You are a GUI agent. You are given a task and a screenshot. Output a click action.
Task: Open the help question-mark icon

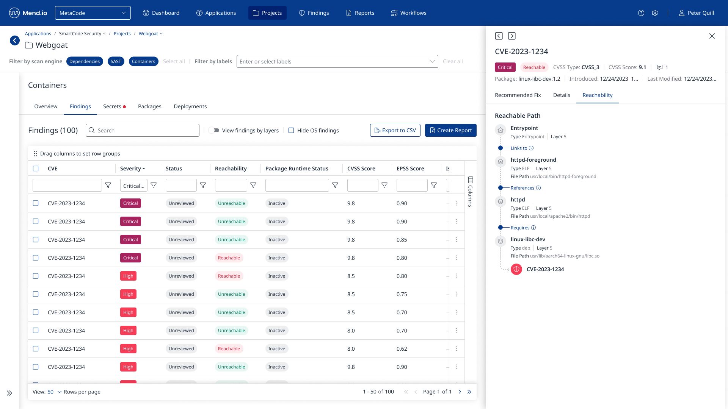tap(641, 13)
